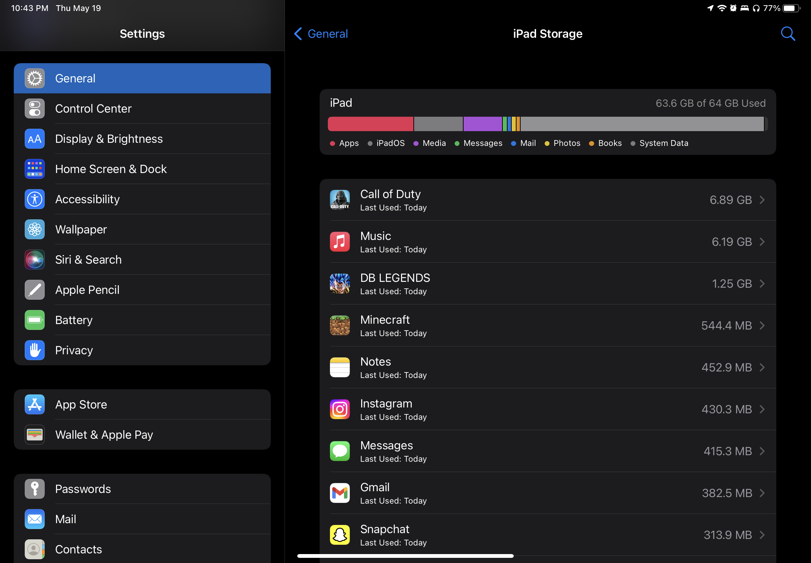Select Control Center in sidebar
Screen dimensions: 811x563
click(93, 108)
